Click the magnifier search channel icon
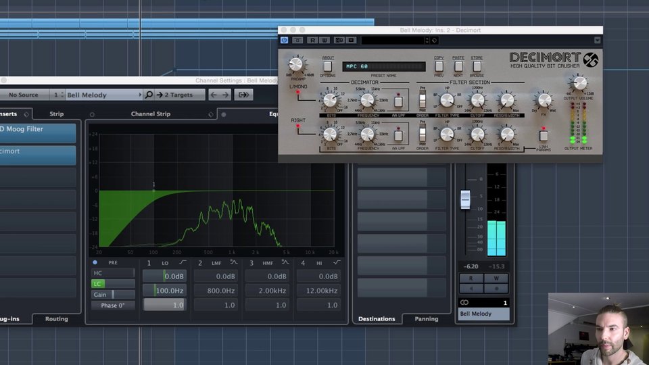 point(149,95)
